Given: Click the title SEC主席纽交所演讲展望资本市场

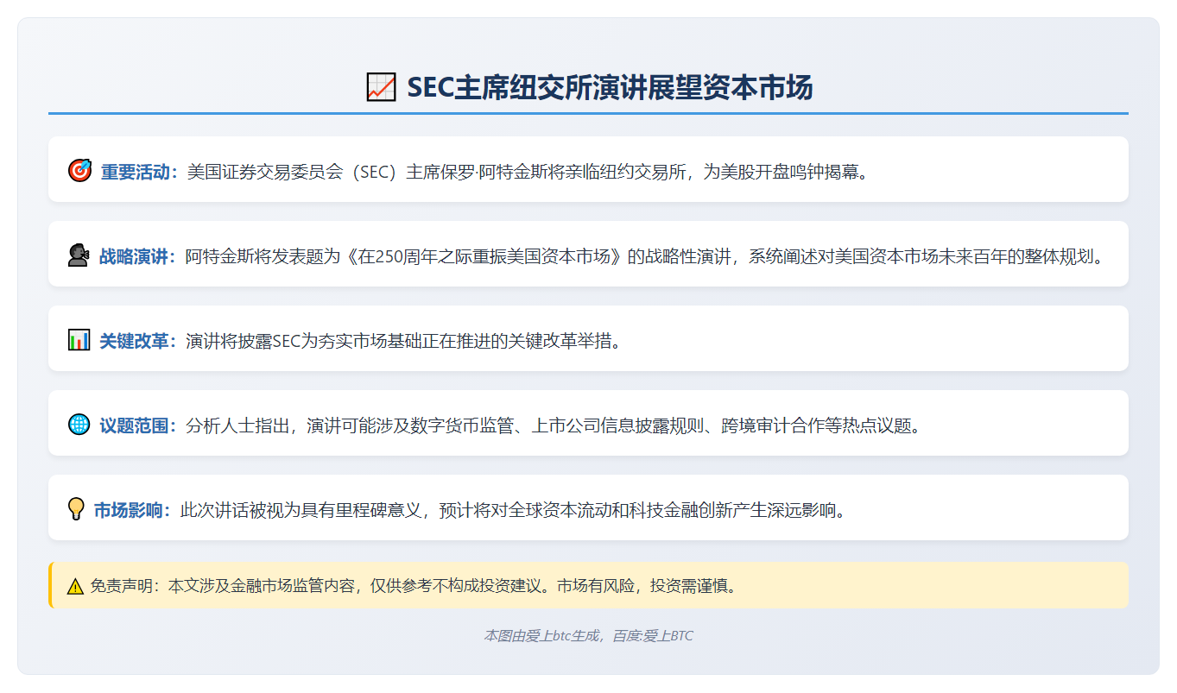Looking at the screenshot, I should point(613,85).
